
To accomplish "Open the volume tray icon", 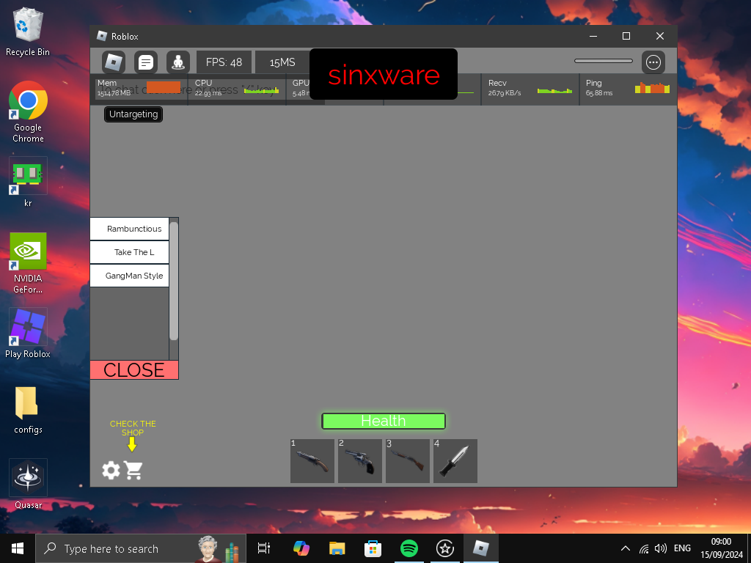I will pyautogui.click(x=661, y=548).
